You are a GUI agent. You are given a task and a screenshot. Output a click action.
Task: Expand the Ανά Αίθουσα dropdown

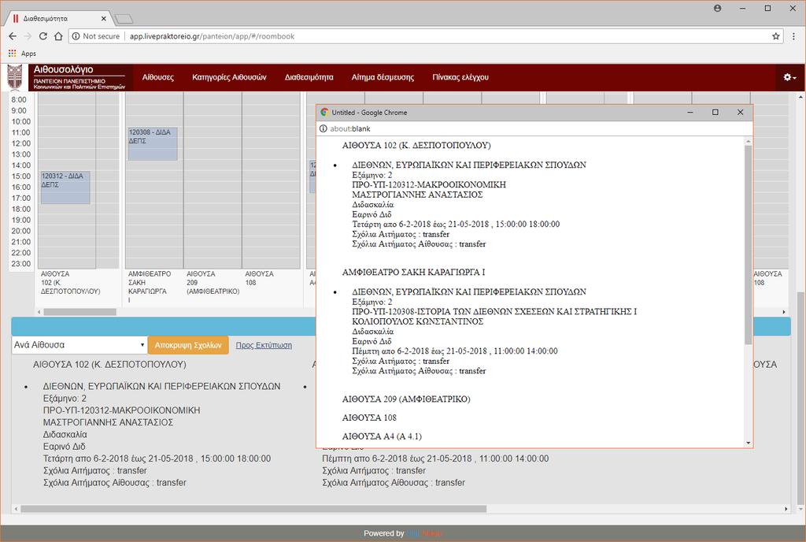[79, 344]
